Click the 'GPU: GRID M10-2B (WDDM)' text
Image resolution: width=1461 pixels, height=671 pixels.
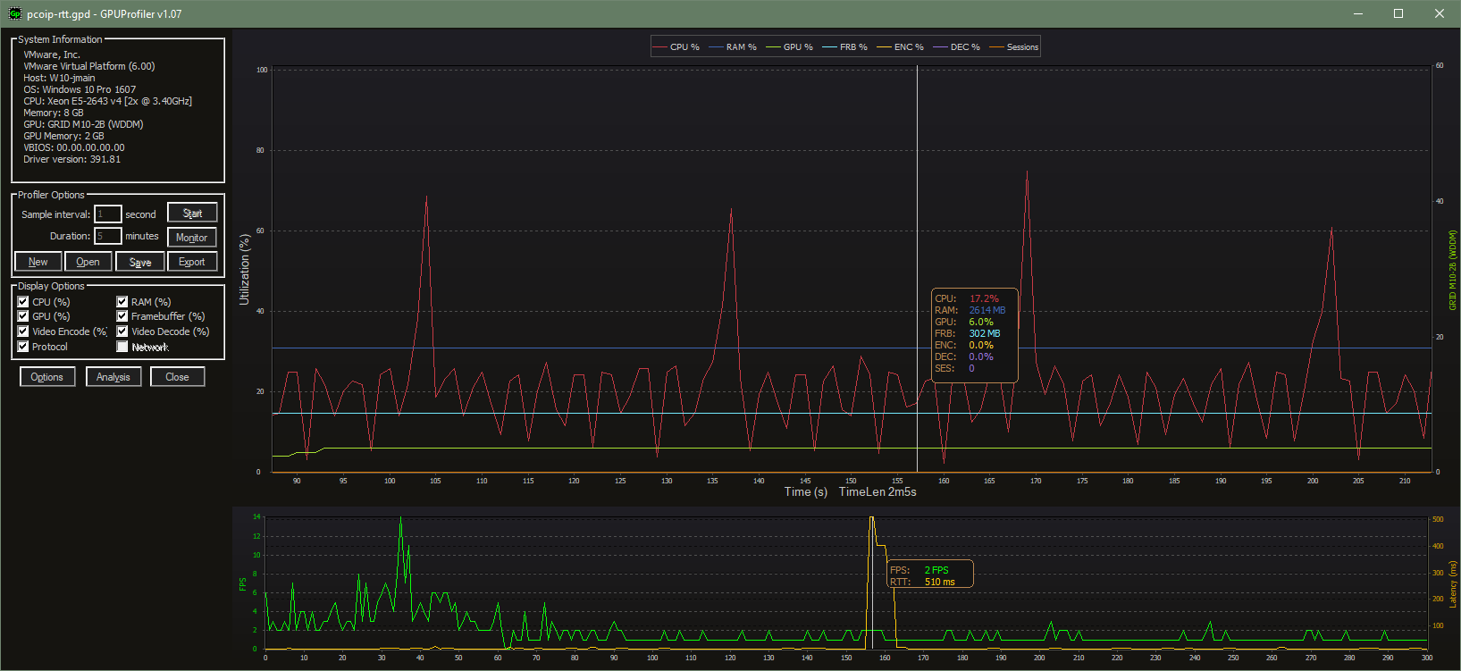point(83,124)
